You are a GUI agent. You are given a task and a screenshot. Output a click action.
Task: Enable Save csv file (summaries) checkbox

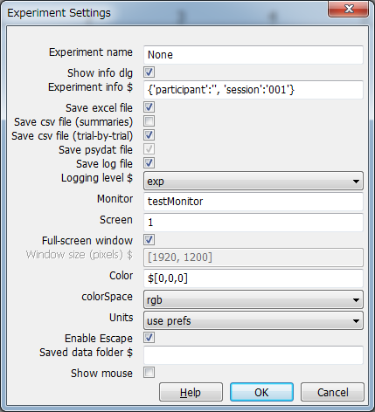149,121
